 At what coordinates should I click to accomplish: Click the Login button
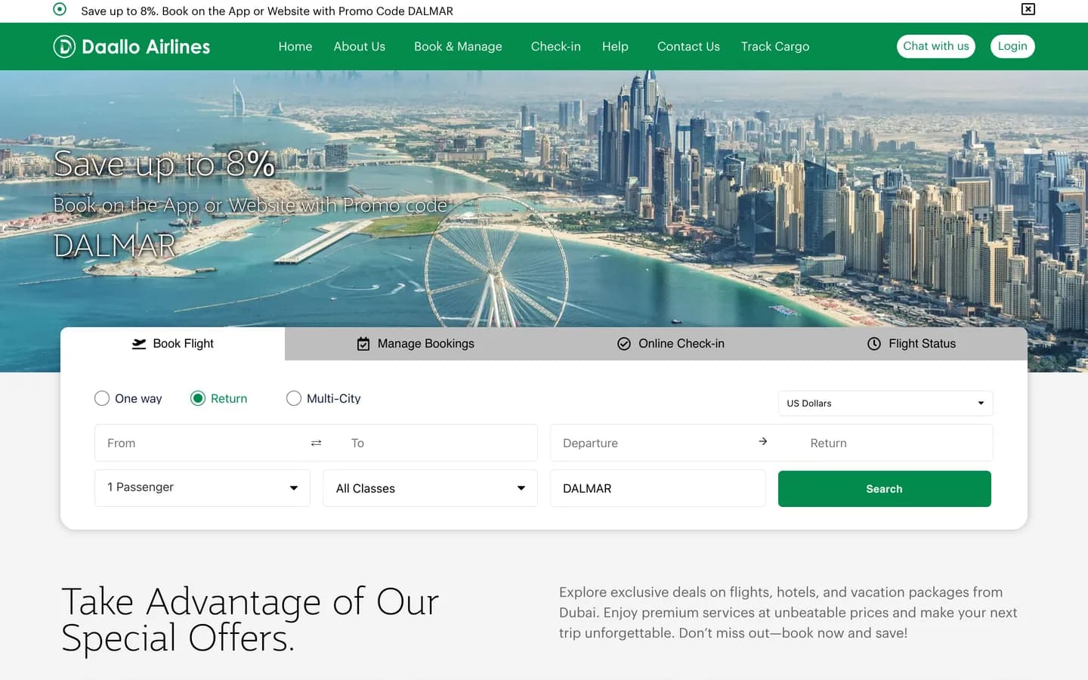click(x=1012, y=46)
